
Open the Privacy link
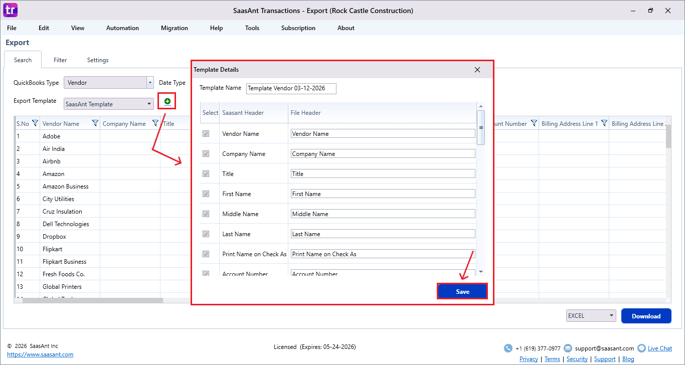[x=529, y=359]
